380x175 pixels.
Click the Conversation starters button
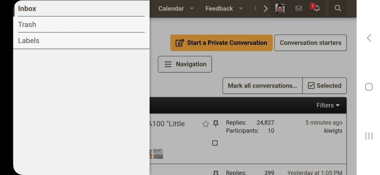click(311, 43)
